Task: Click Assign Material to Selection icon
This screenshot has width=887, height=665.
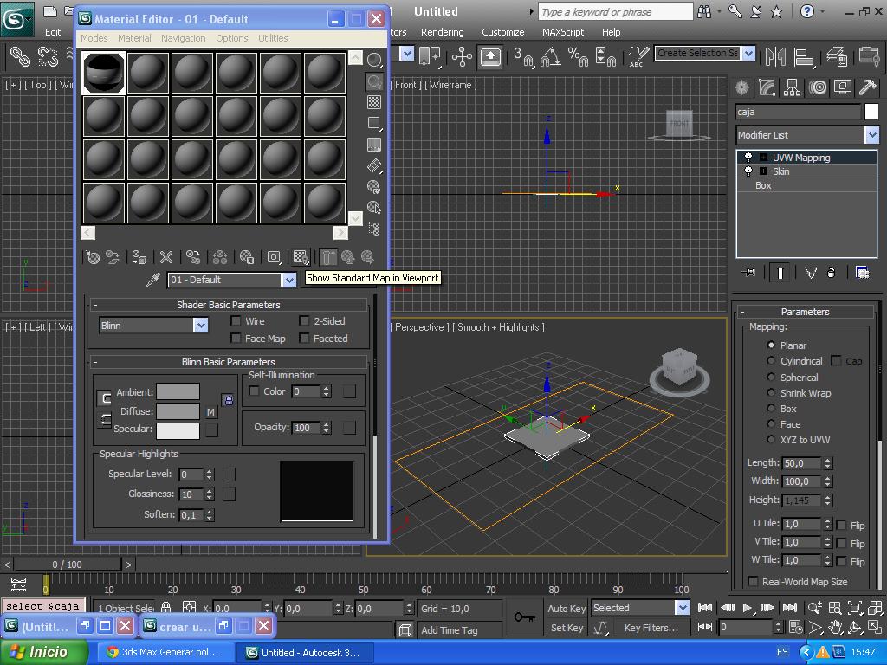Action: pos(139,258)
